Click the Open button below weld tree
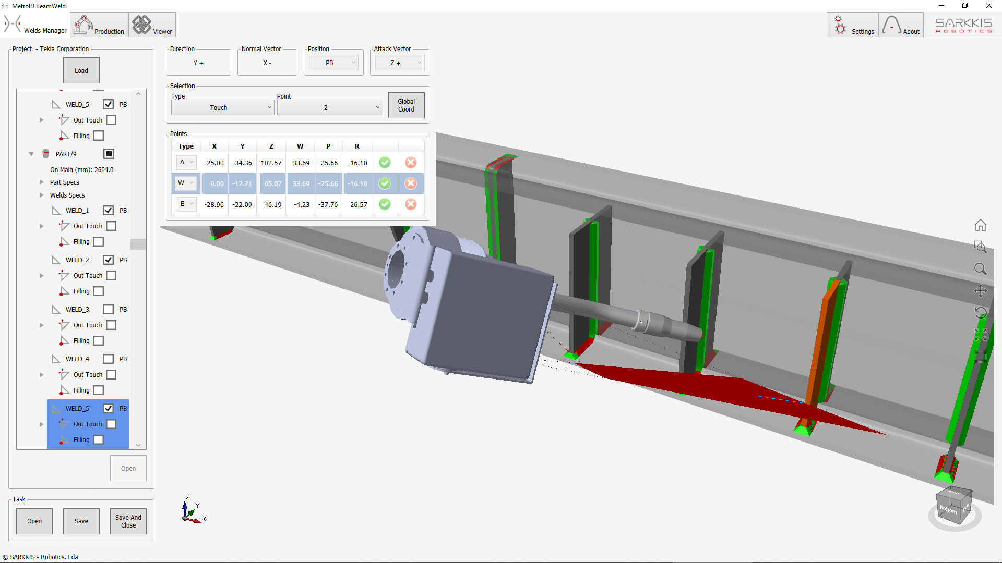Viewport: 1002px width, 563px height. [128, 468]
